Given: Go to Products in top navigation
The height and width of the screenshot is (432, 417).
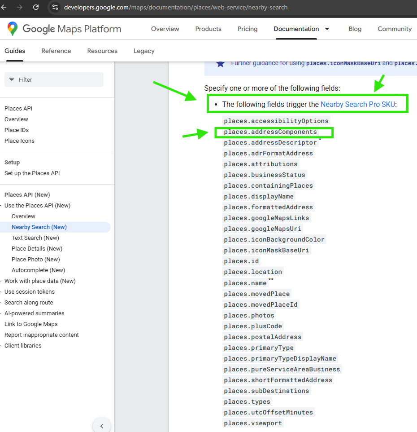Looking at the screenshot, I should 208,29.
